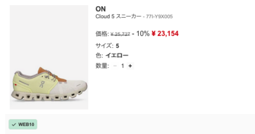Decrease quantity with the minus button

click(x=115, y=66)
